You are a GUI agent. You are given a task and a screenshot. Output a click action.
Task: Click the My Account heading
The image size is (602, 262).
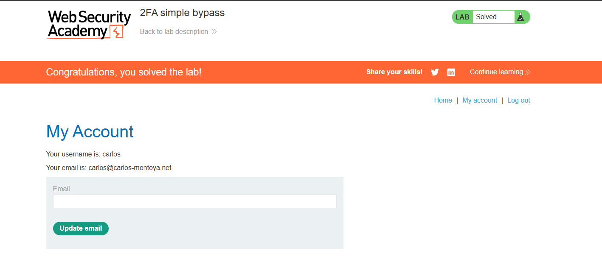90,132
